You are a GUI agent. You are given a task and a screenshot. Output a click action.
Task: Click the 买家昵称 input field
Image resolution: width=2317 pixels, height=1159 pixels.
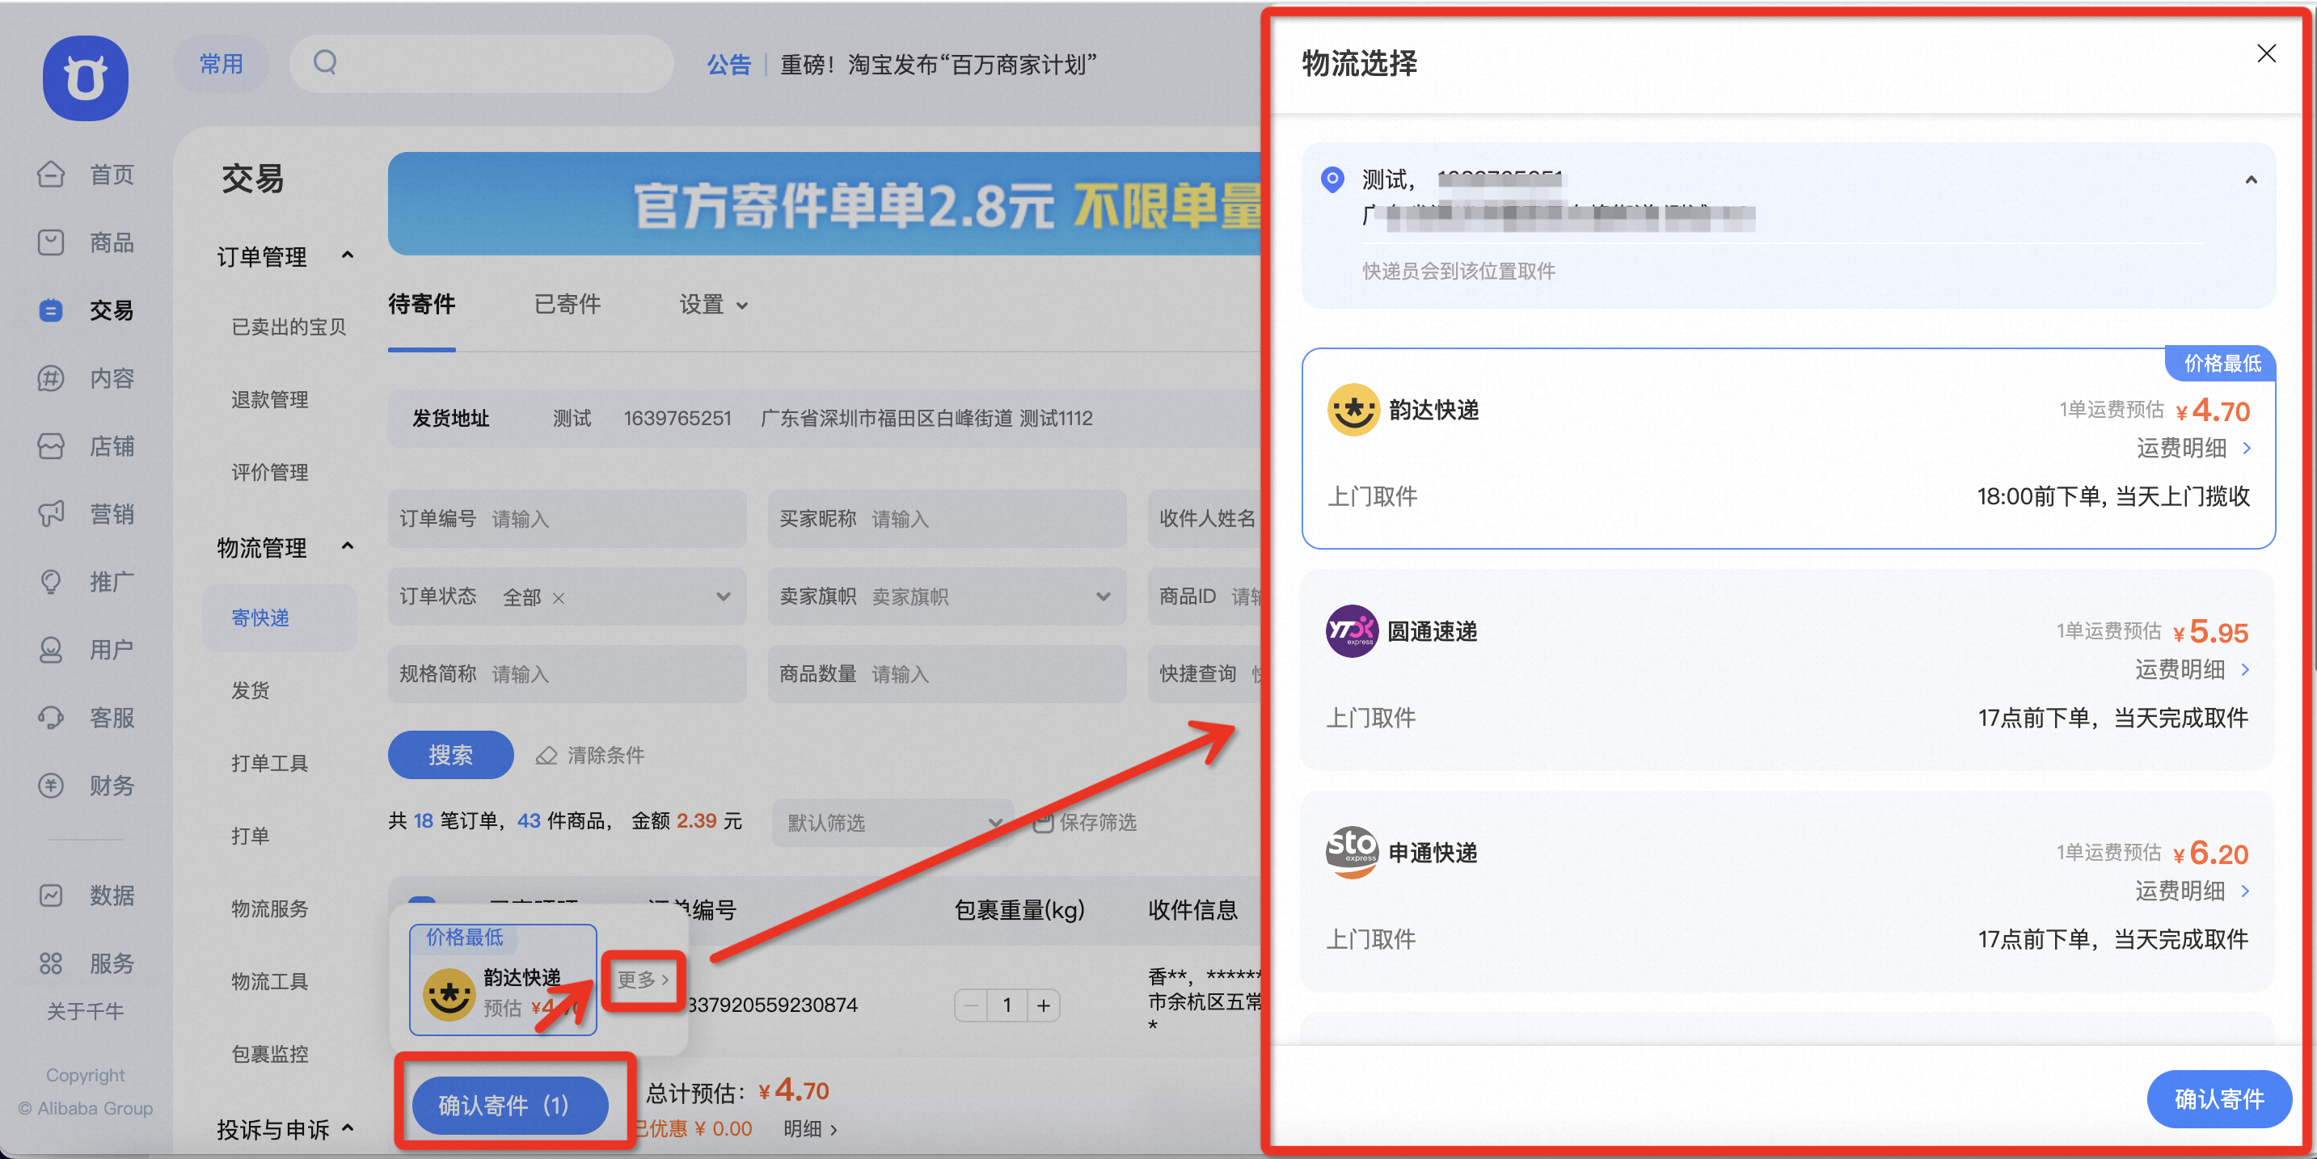(x=947, y=519)
